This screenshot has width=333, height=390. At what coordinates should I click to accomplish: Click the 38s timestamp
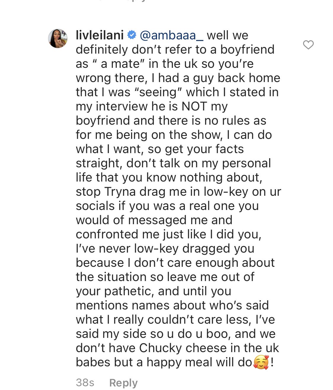pos(85,383)
